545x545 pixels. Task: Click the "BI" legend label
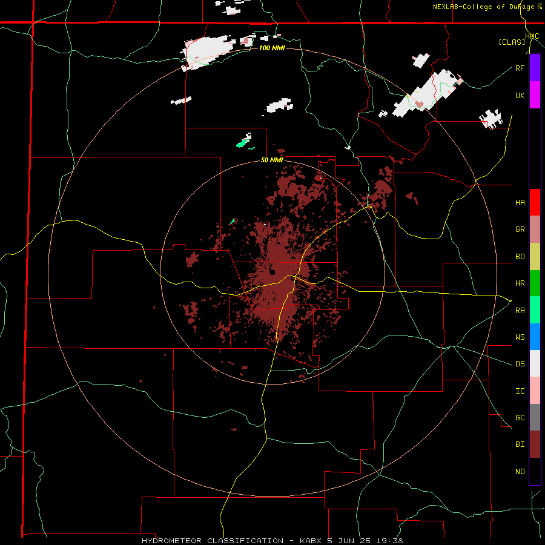[x=520, y=444]
